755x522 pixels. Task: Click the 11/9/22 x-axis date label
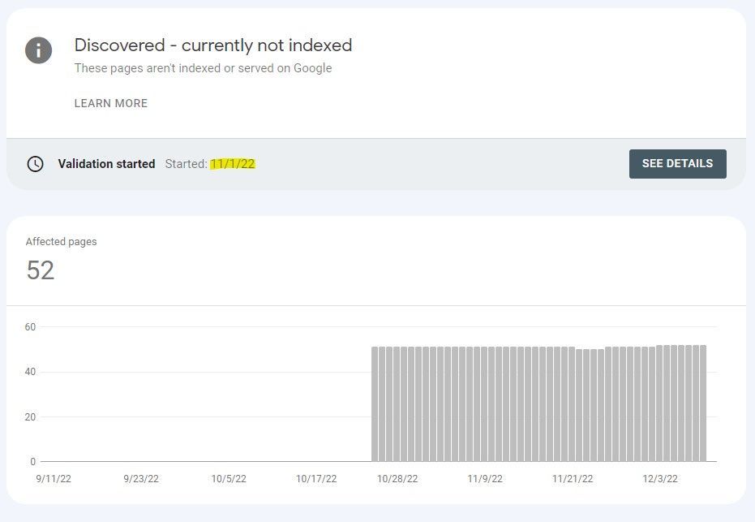485,479
